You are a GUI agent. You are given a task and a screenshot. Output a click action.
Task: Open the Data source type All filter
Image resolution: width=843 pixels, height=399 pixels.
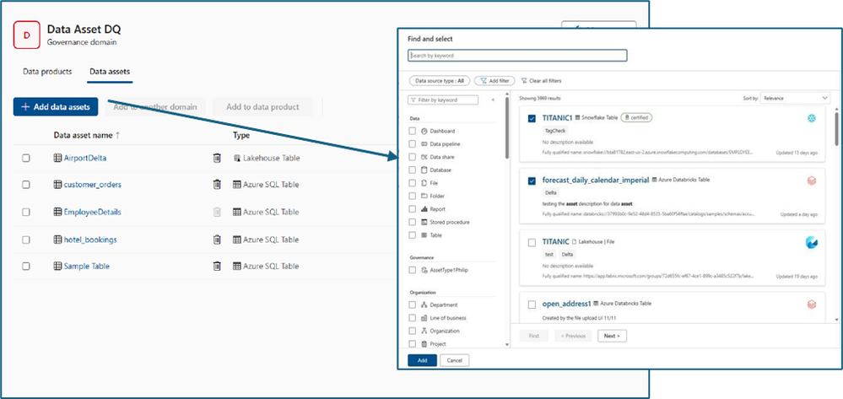click(x=440, y=81)
